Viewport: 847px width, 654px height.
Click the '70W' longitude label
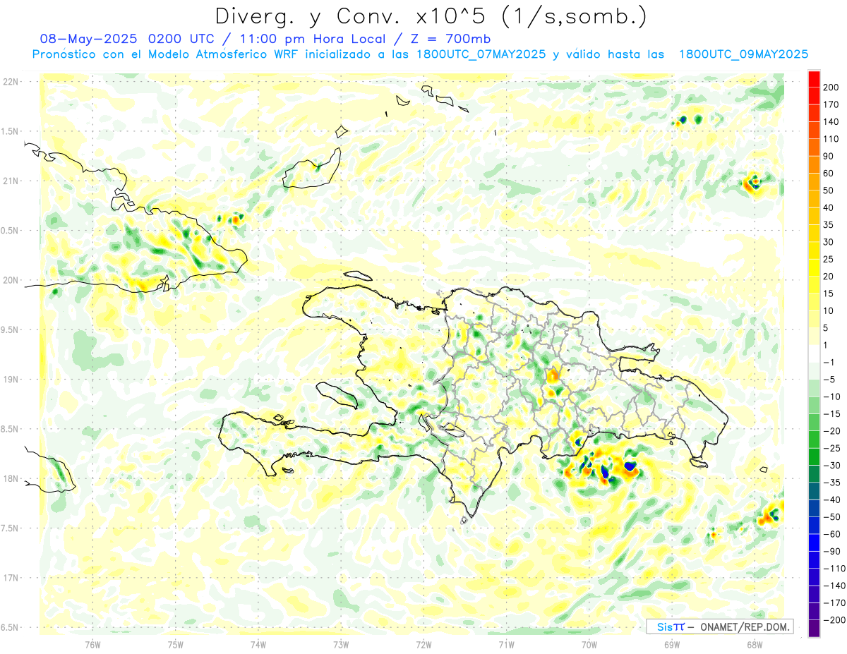pyautogui.click(x=589, y=643)
